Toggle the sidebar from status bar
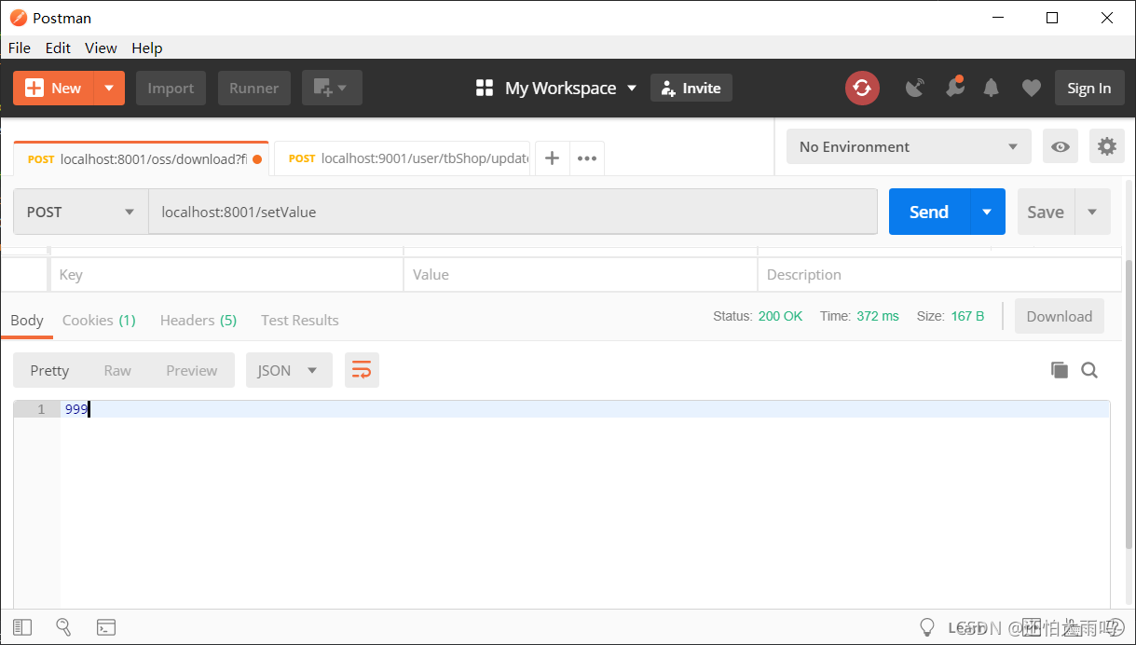 [22, 627]
